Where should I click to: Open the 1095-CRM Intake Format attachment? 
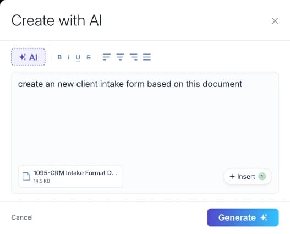click(70, 177)
